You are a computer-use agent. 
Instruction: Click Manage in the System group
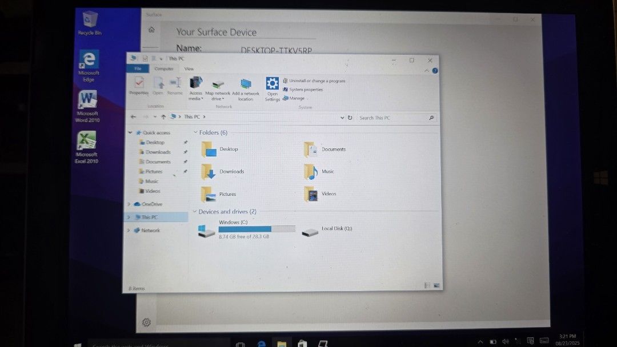point(294,98)
